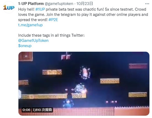Viewport: 152px width, 118px height.
Task: Click the three pink dots in the video
Action: click(x=111, y=102)
